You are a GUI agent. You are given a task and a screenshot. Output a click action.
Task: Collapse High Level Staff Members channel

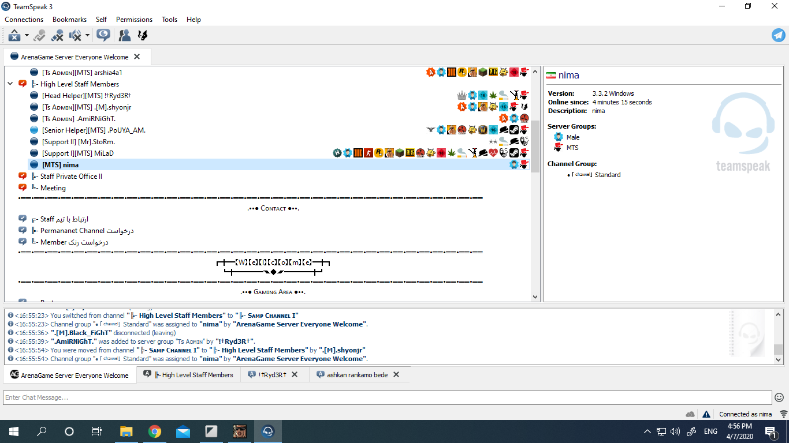coord(10,84)
